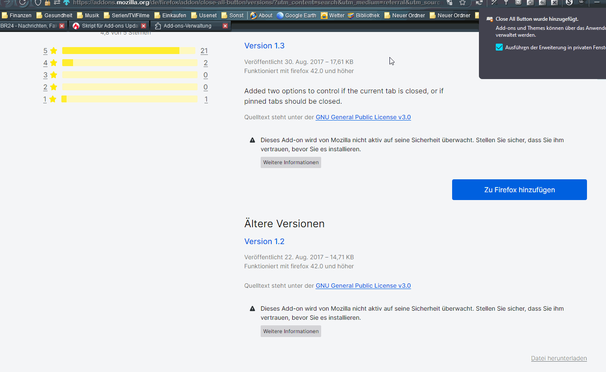Click the shield tracking protection icon
The image size is (606, 372).
pos(38,3)
